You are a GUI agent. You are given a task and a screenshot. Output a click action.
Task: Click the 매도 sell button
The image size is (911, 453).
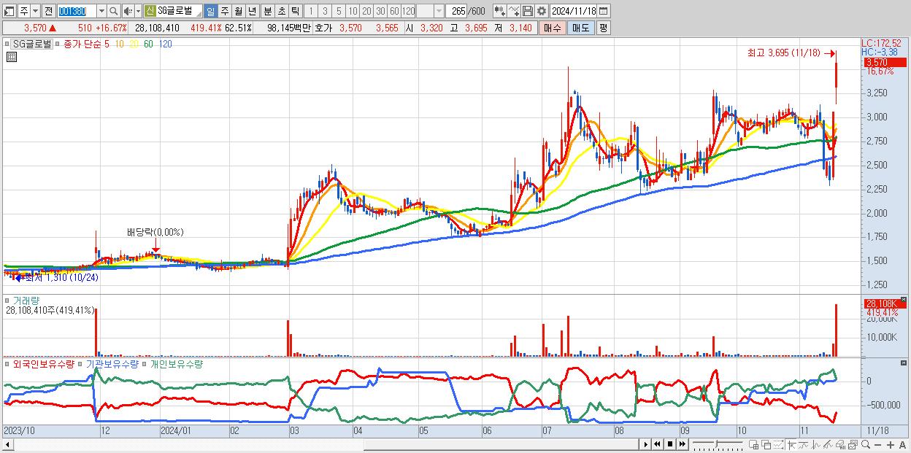(x=581, y=28)
